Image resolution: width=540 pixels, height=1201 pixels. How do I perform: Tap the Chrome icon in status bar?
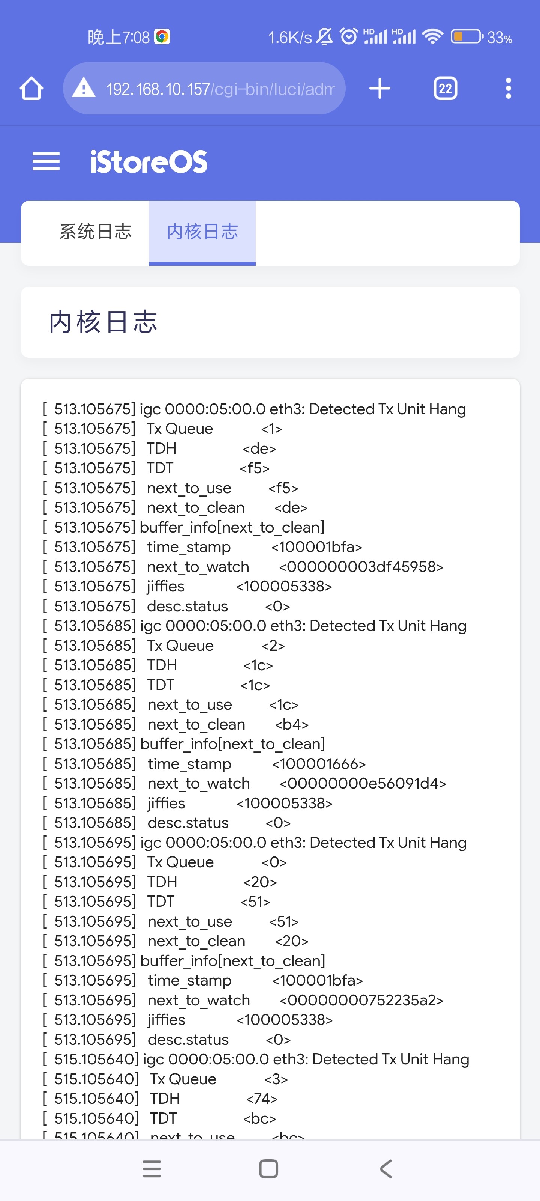click(162, 37)
